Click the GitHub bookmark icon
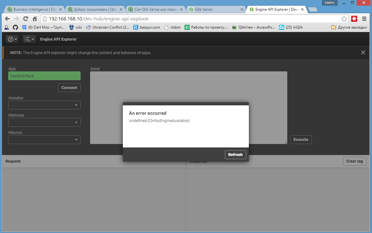The image size is (372, 233). pos(15,27)
